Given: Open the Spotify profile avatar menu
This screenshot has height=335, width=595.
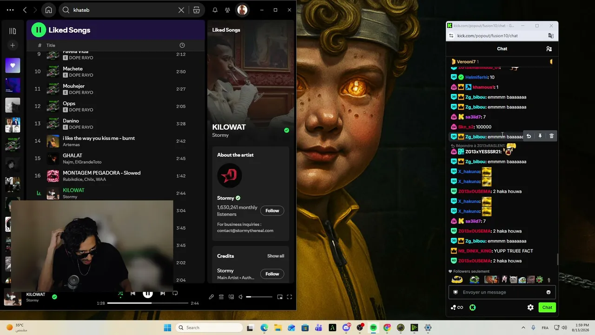Looking at the screenshot, I should [x=242, y=10].
